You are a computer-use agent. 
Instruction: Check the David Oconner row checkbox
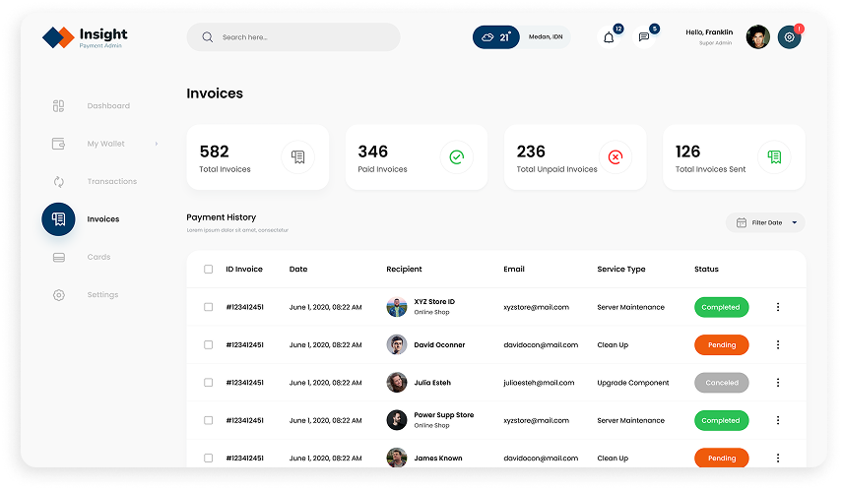click(209, 344)
